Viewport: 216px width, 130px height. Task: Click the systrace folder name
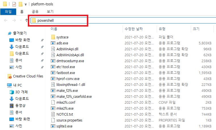[62, 37]
